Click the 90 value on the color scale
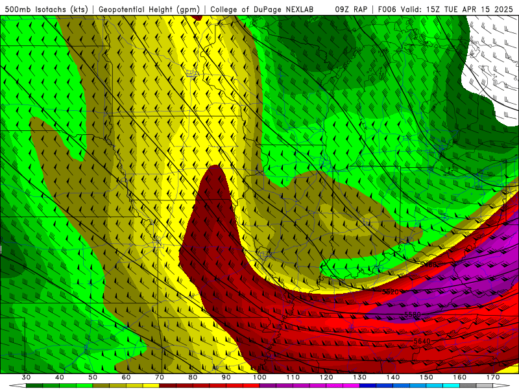 coord(226,377)
